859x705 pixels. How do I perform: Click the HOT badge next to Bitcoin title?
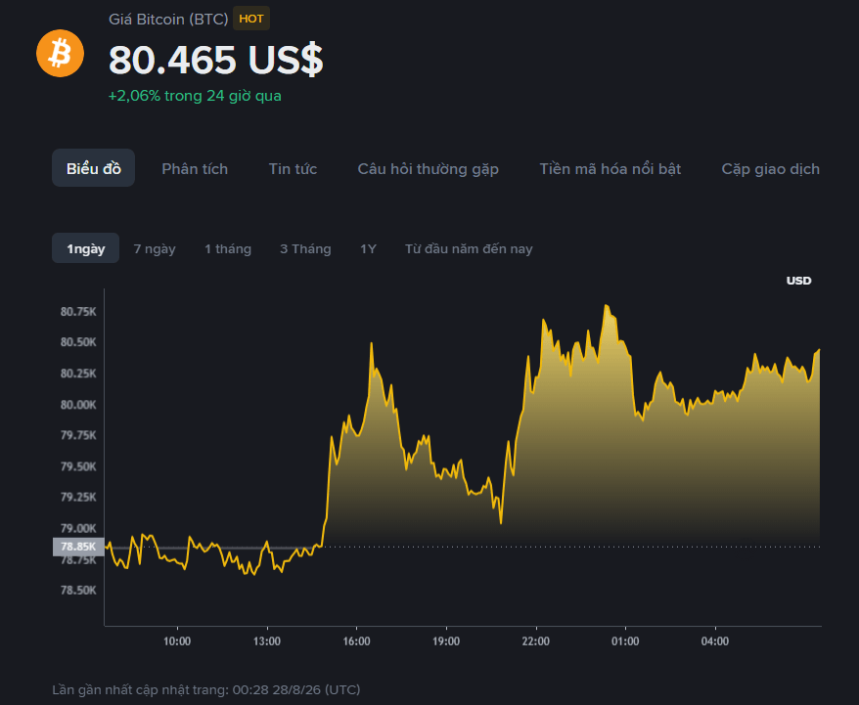[251, 19]
